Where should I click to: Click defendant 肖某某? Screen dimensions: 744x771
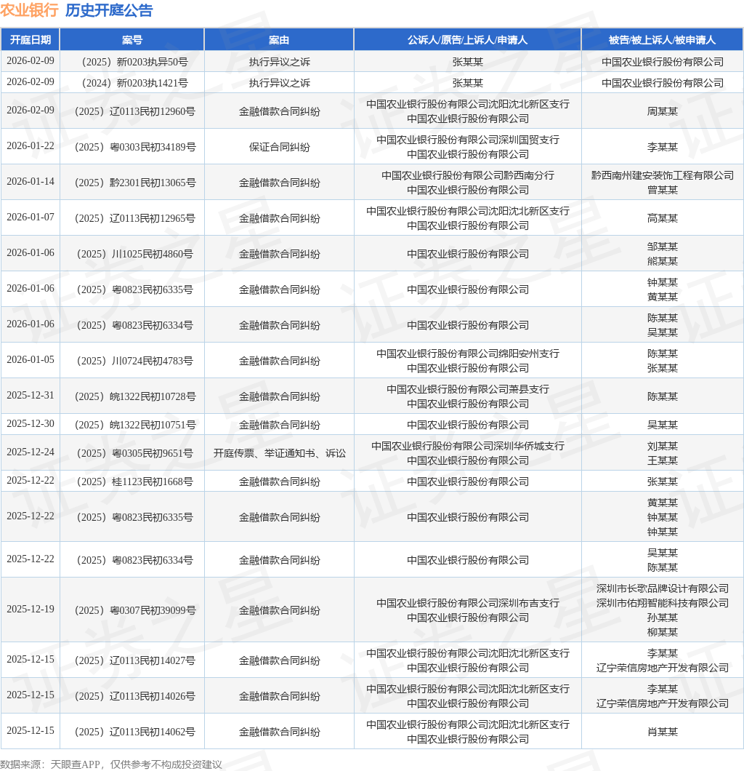coord(662,732)
